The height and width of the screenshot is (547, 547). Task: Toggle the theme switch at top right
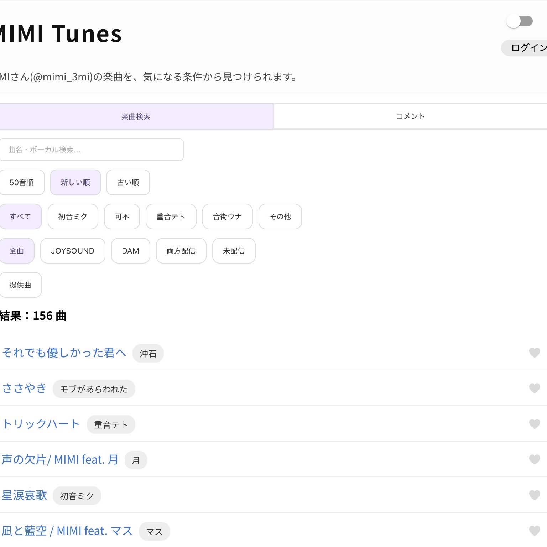pyautogui.click(x=520, y=21)
